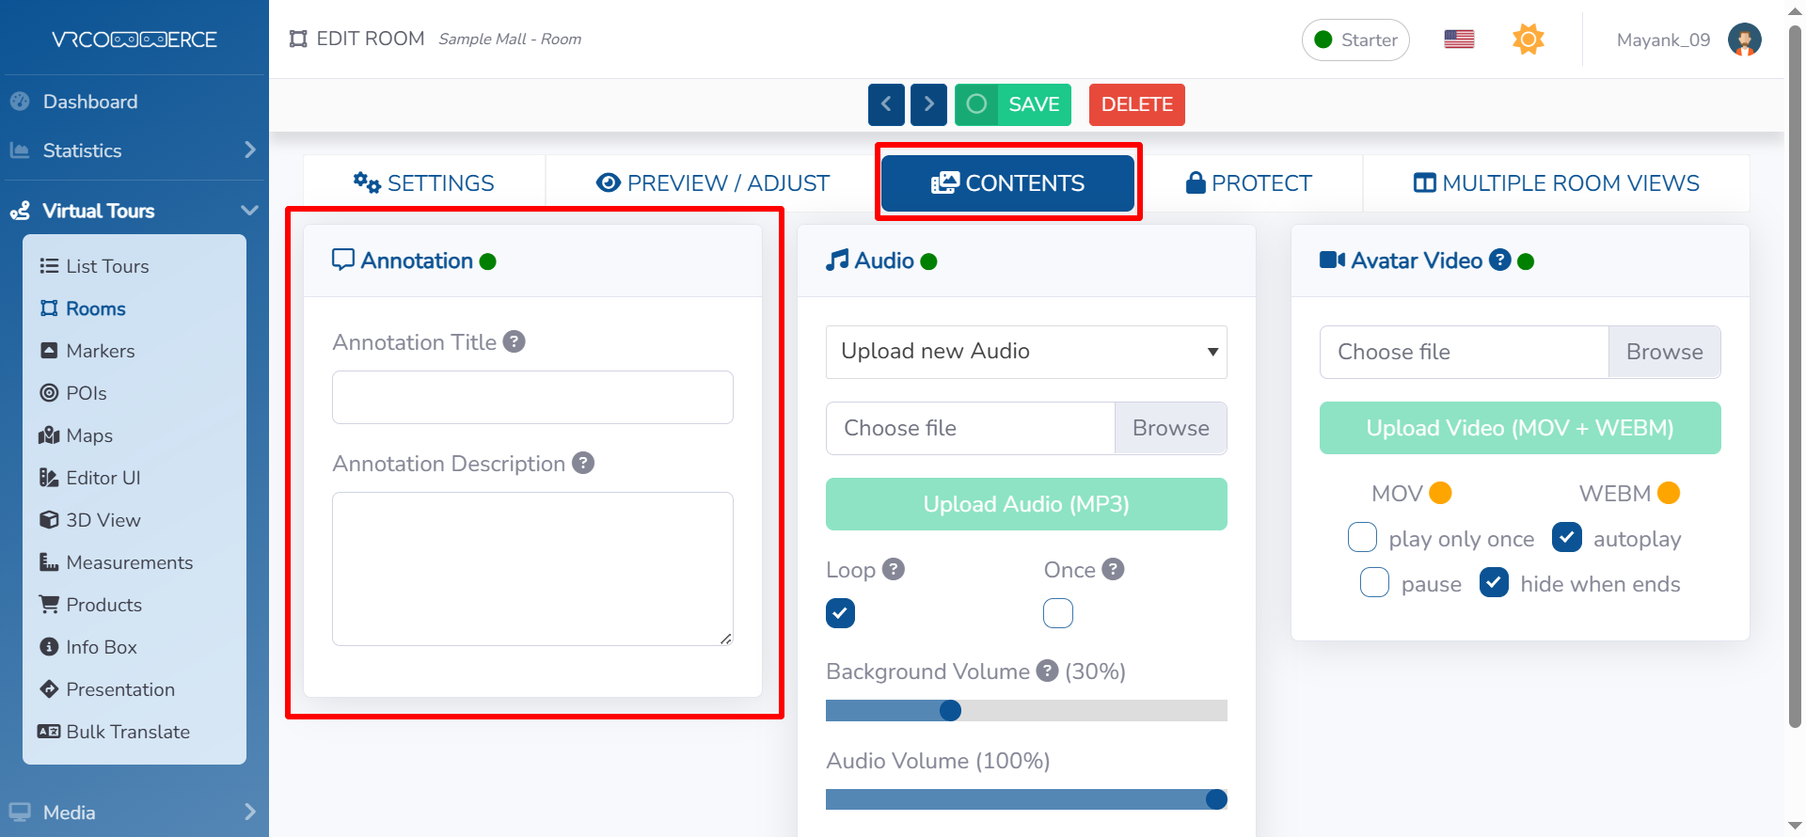Switch to the Settings tab
This screenshot has width=1806, height=837.
tap(424, 183)
